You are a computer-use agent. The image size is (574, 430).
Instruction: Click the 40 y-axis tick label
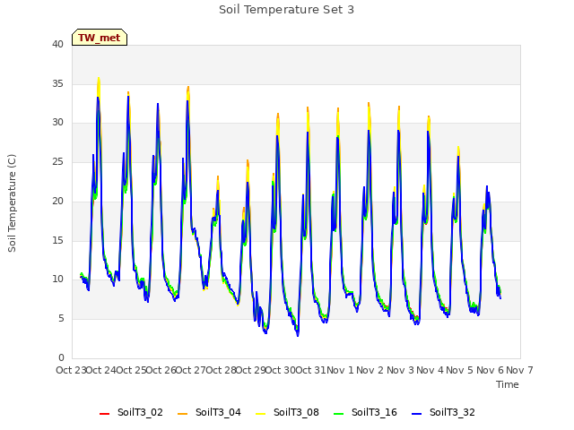pyautogui.click(x=57, y=45)
